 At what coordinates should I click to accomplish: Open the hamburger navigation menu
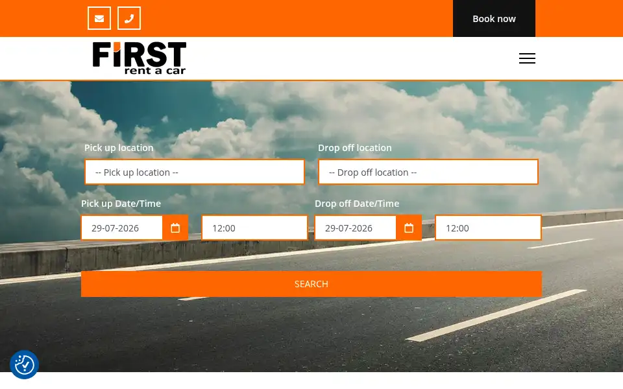click(x=527, y=58)
